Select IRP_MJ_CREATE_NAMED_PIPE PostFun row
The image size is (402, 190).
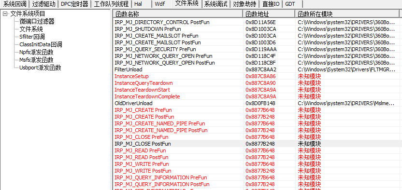pos(256,130)
